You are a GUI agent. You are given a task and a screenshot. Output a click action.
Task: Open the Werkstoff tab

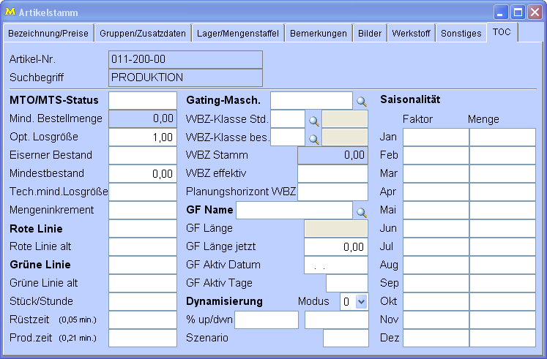pos(412,34)
